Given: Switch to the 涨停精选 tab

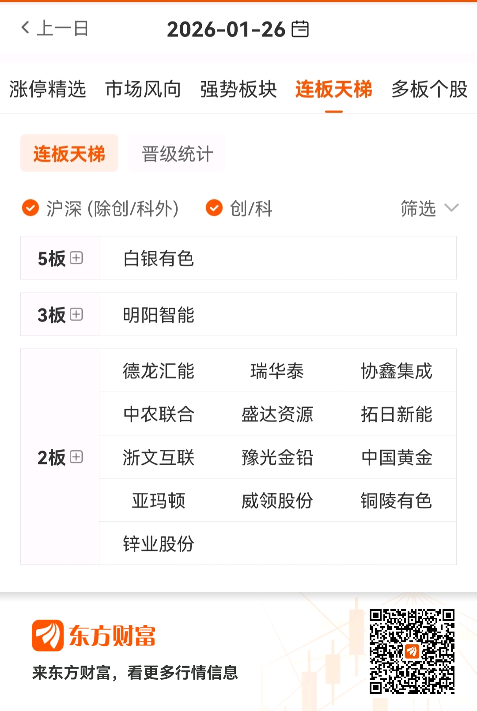Looking at the screenshot, I should [x=48, y=89].
